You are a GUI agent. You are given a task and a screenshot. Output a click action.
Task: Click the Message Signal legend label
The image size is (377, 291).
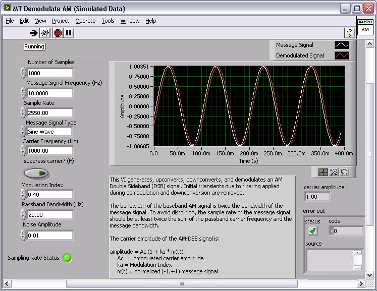[x=294, y=45]
